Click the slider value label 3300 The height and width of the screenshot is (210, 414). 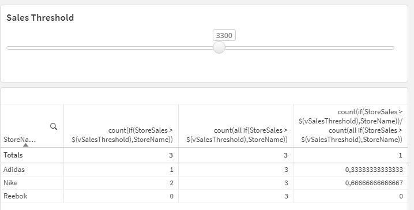pos(224,35)
